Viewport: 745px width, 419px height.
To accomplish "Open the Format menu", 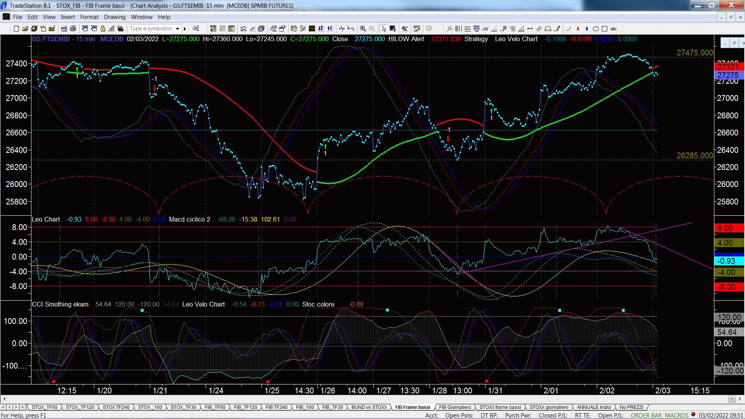I will point(89,17).
